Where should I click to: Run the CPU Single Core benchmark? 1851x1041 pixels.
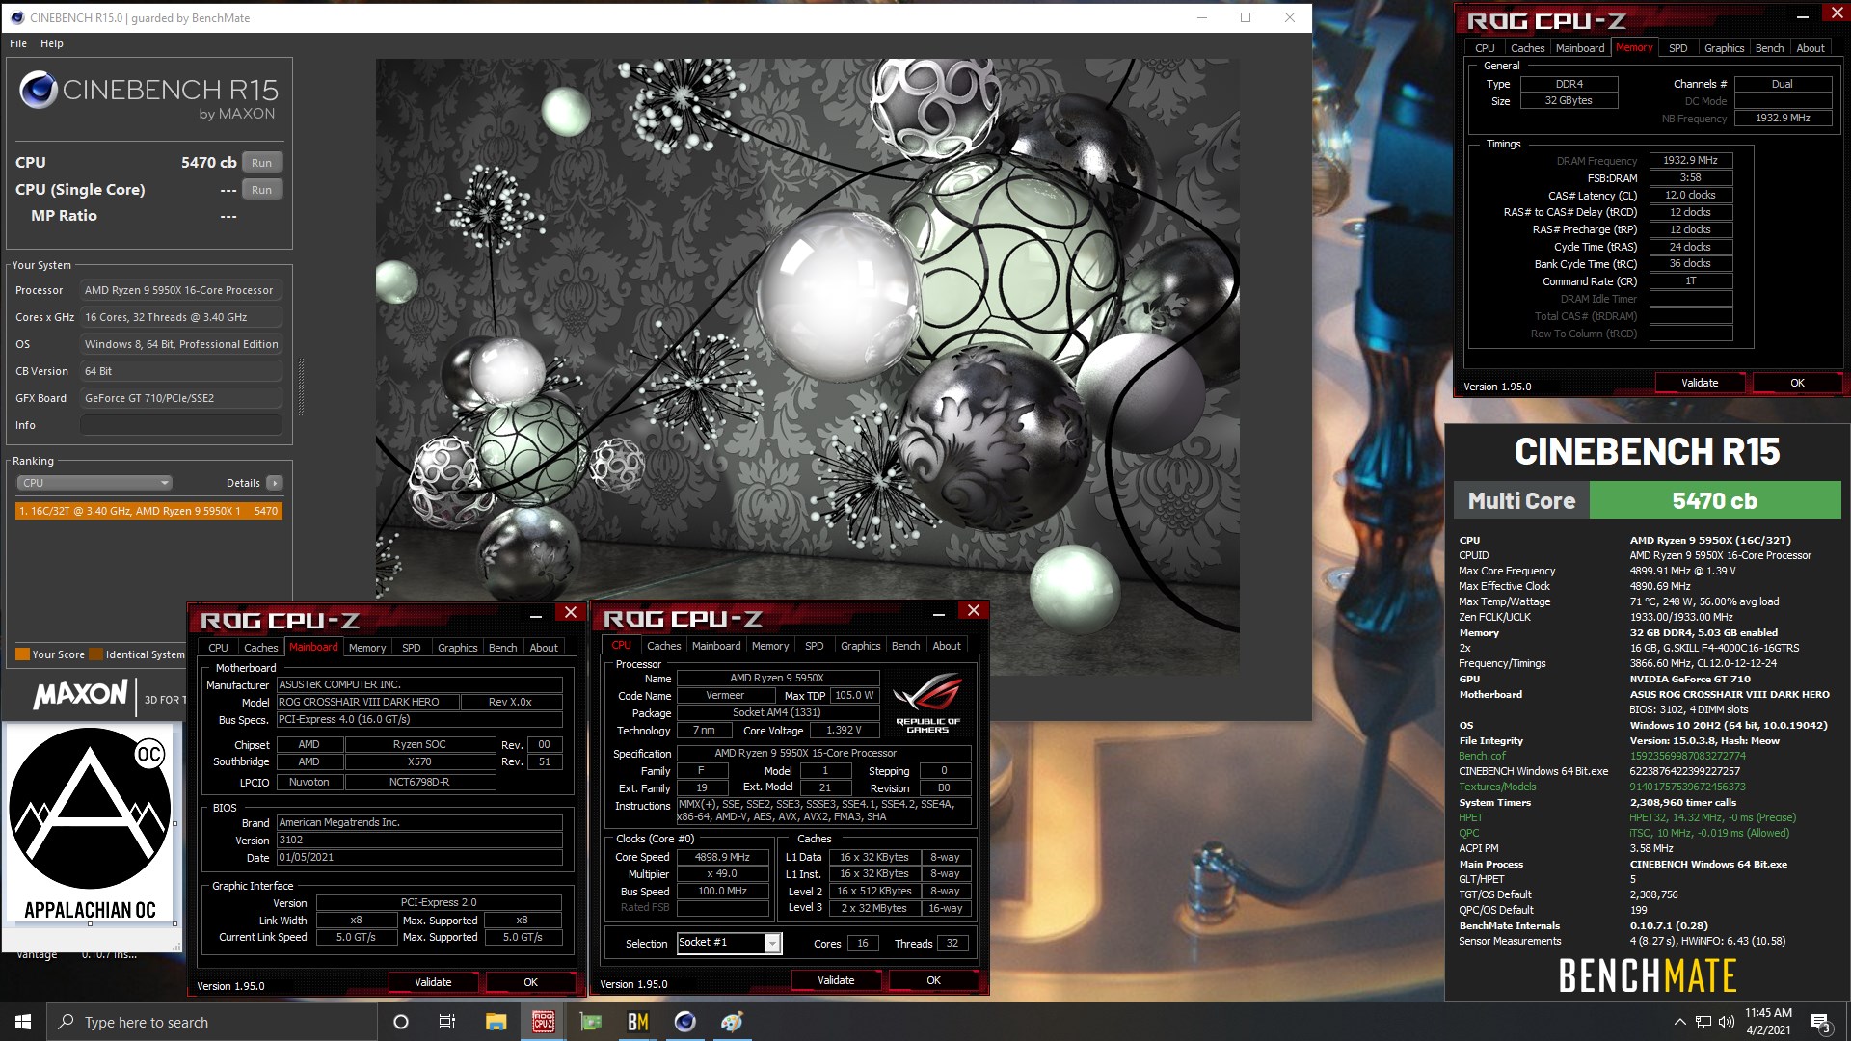point(262,190)
